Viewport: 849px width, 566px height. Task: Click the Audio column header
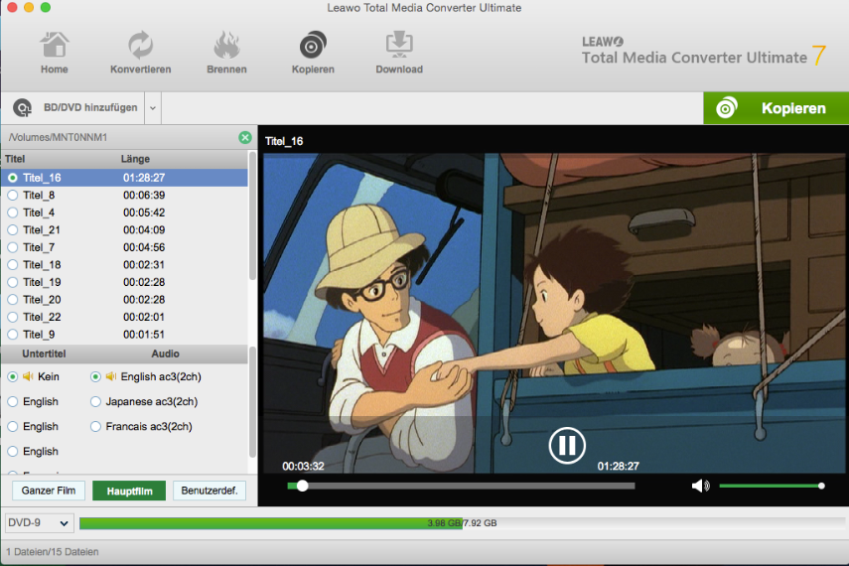click(165, 354)
